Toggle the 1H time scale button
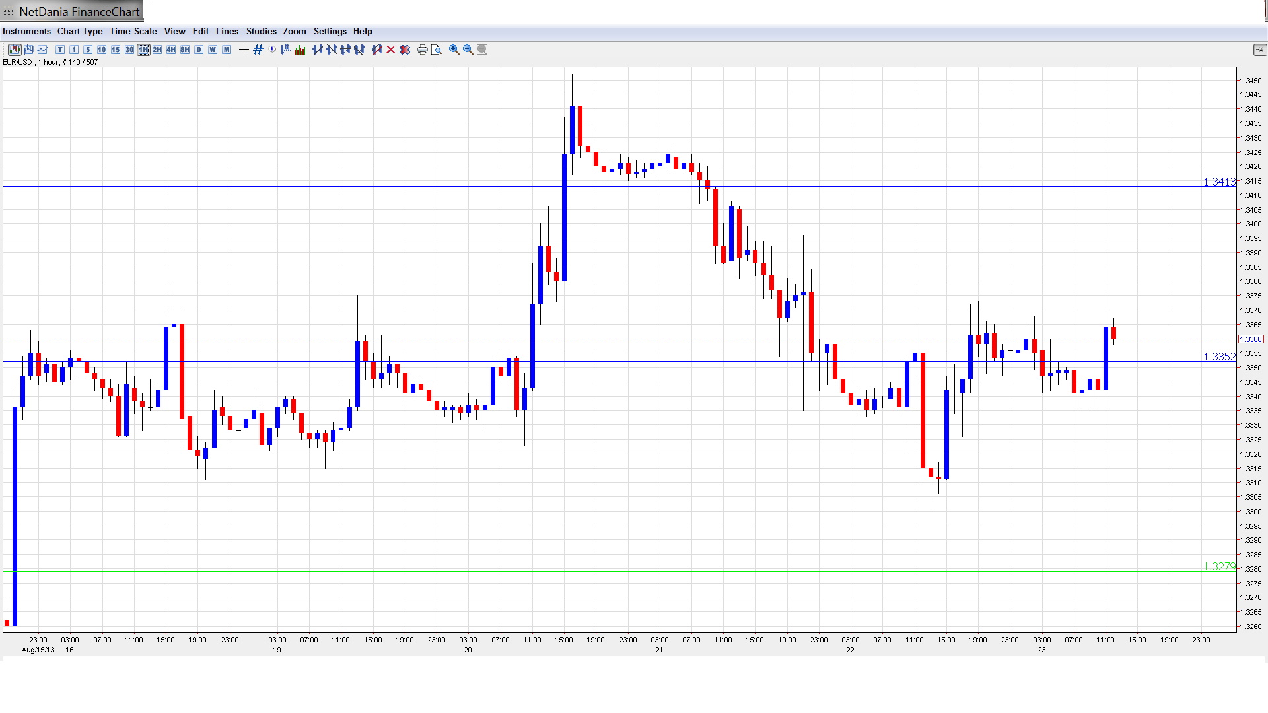Image resolution: width=1268 pixels, height=713 pixels. [143, 50]
